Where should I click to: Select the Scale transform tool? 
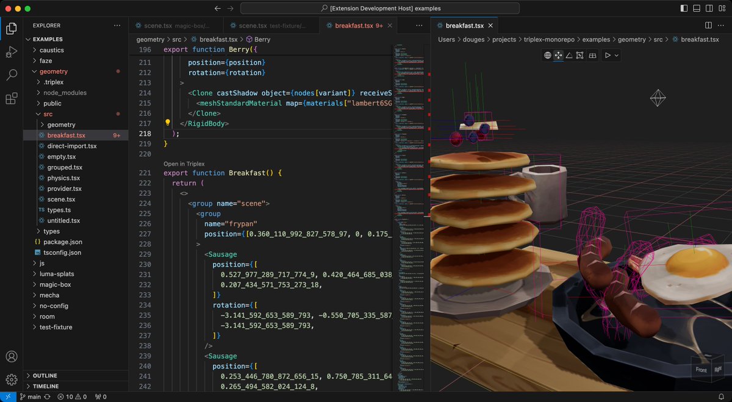tap(579, 56)
